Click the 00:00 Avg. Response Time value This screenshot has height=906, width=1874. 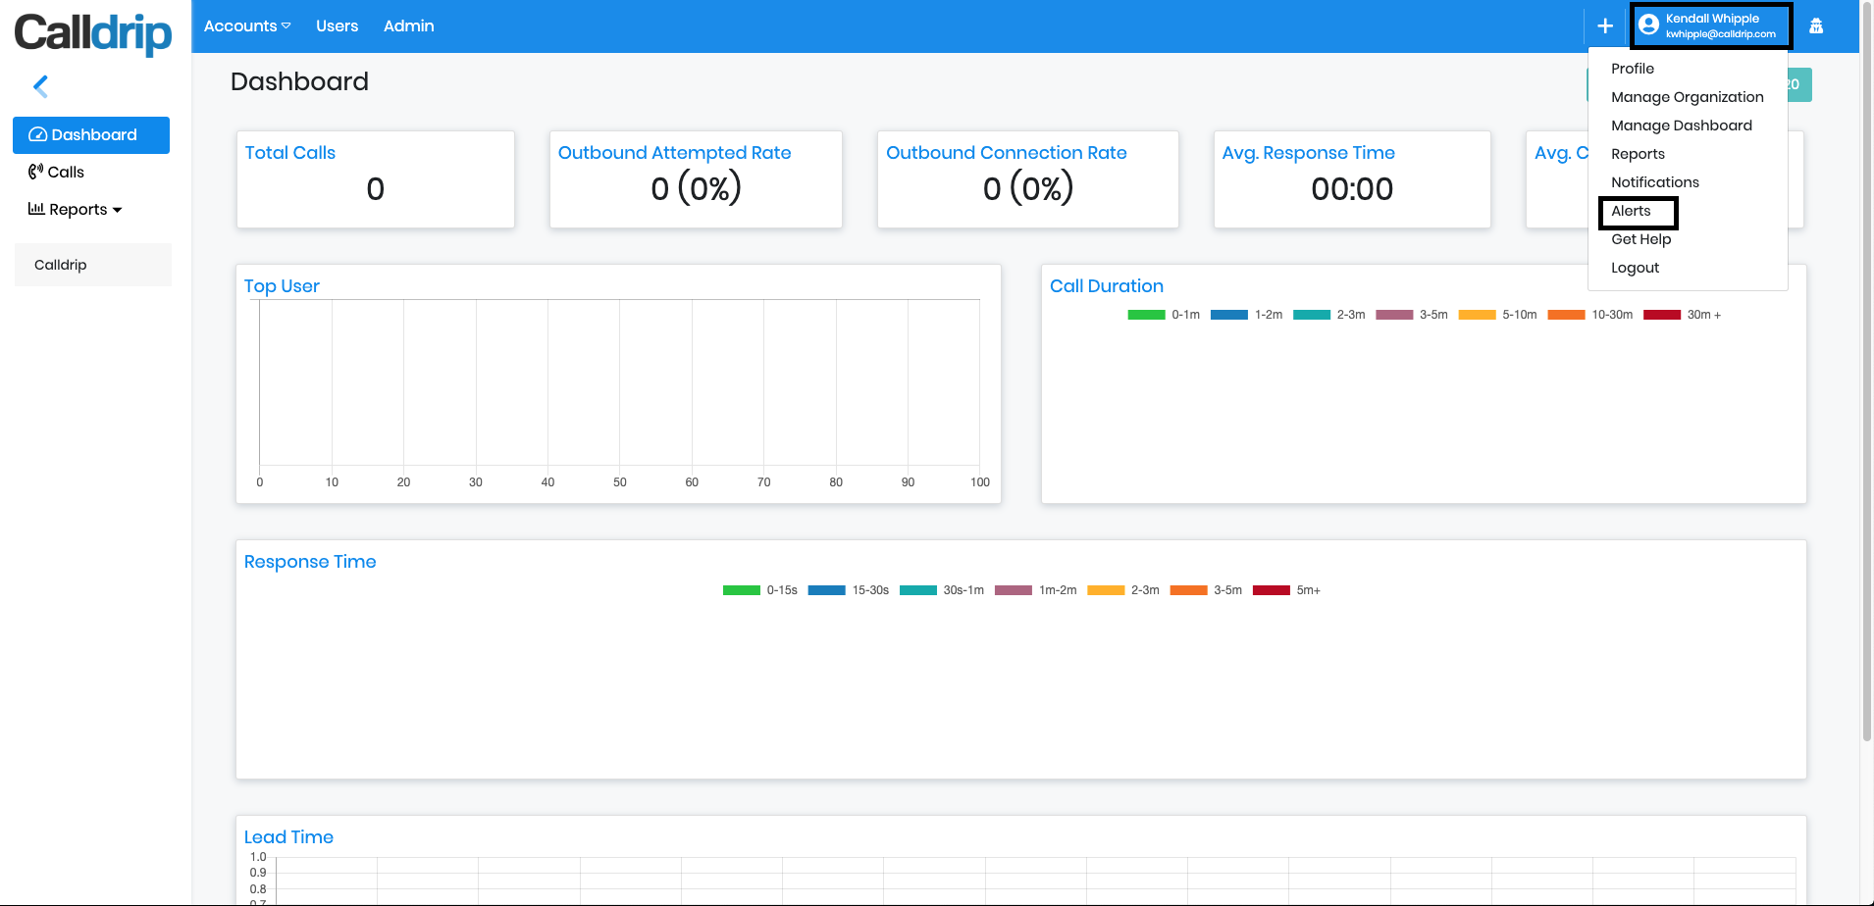click(x=1352, y=189)
